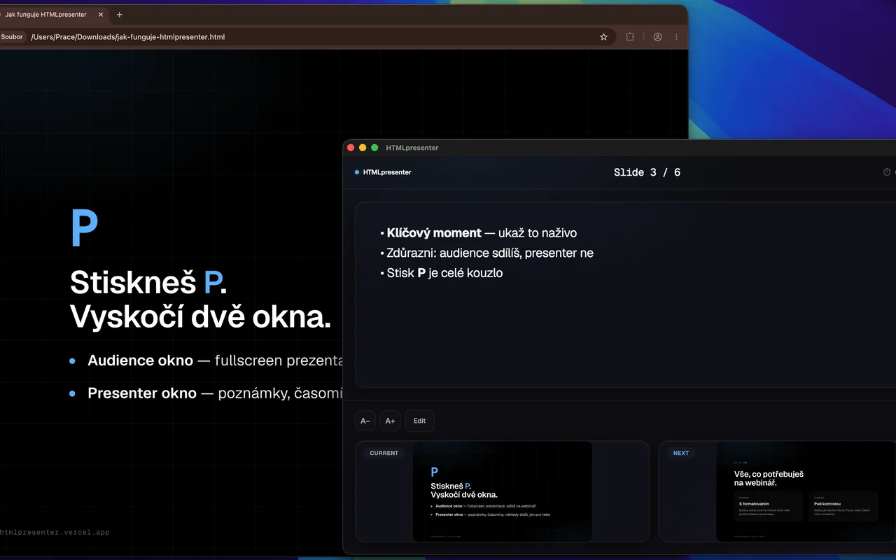Open the Chrome profile avatar icon
This screenshot has width=896, height=560.
658,37
